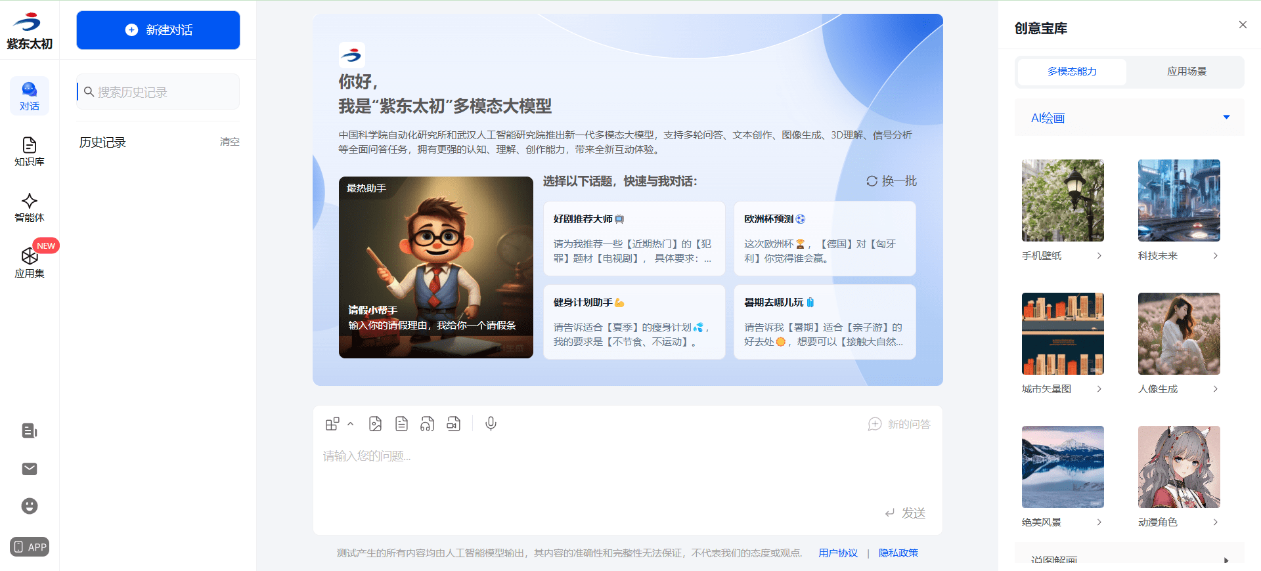This screenshot has height=571, width=1261.
Task: Open the 应用集 section marked NEW
Action: click(x=30, y=263)
